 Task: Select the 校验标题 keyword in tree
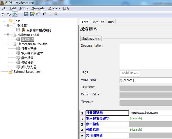tap(27, 62)
